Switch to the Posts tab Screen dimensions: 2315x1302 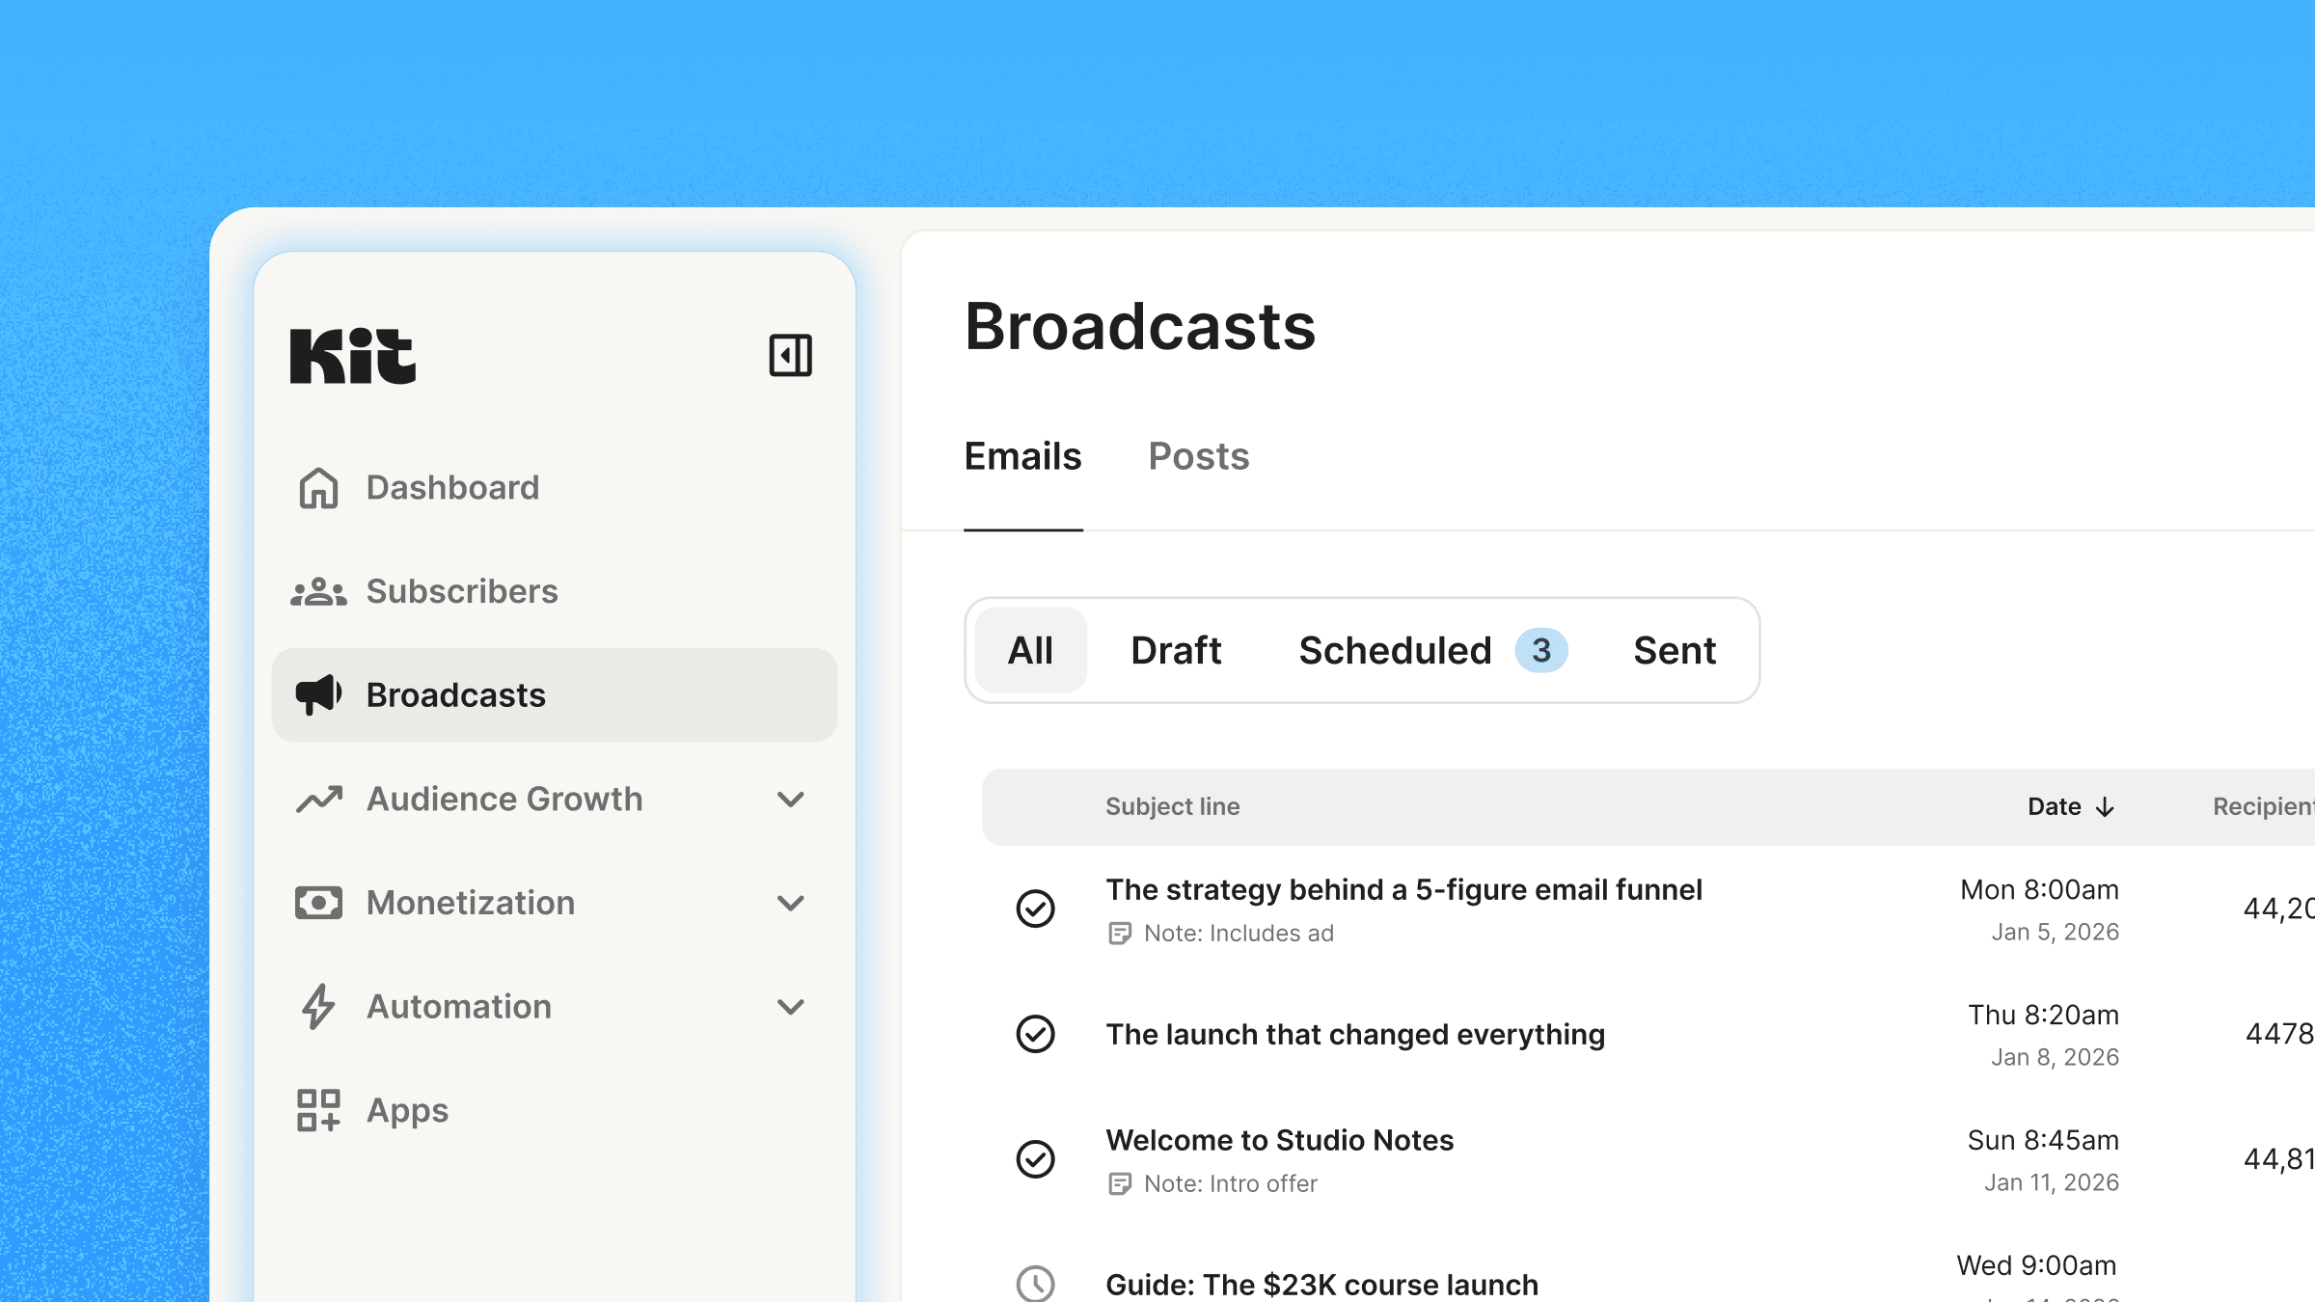(x=1198, y=456)
